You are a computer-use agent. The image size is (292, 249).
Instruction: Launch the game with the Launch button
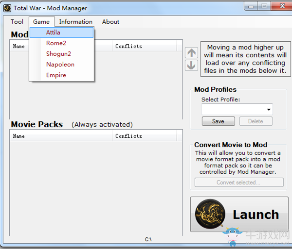click(x=239, y=214)
